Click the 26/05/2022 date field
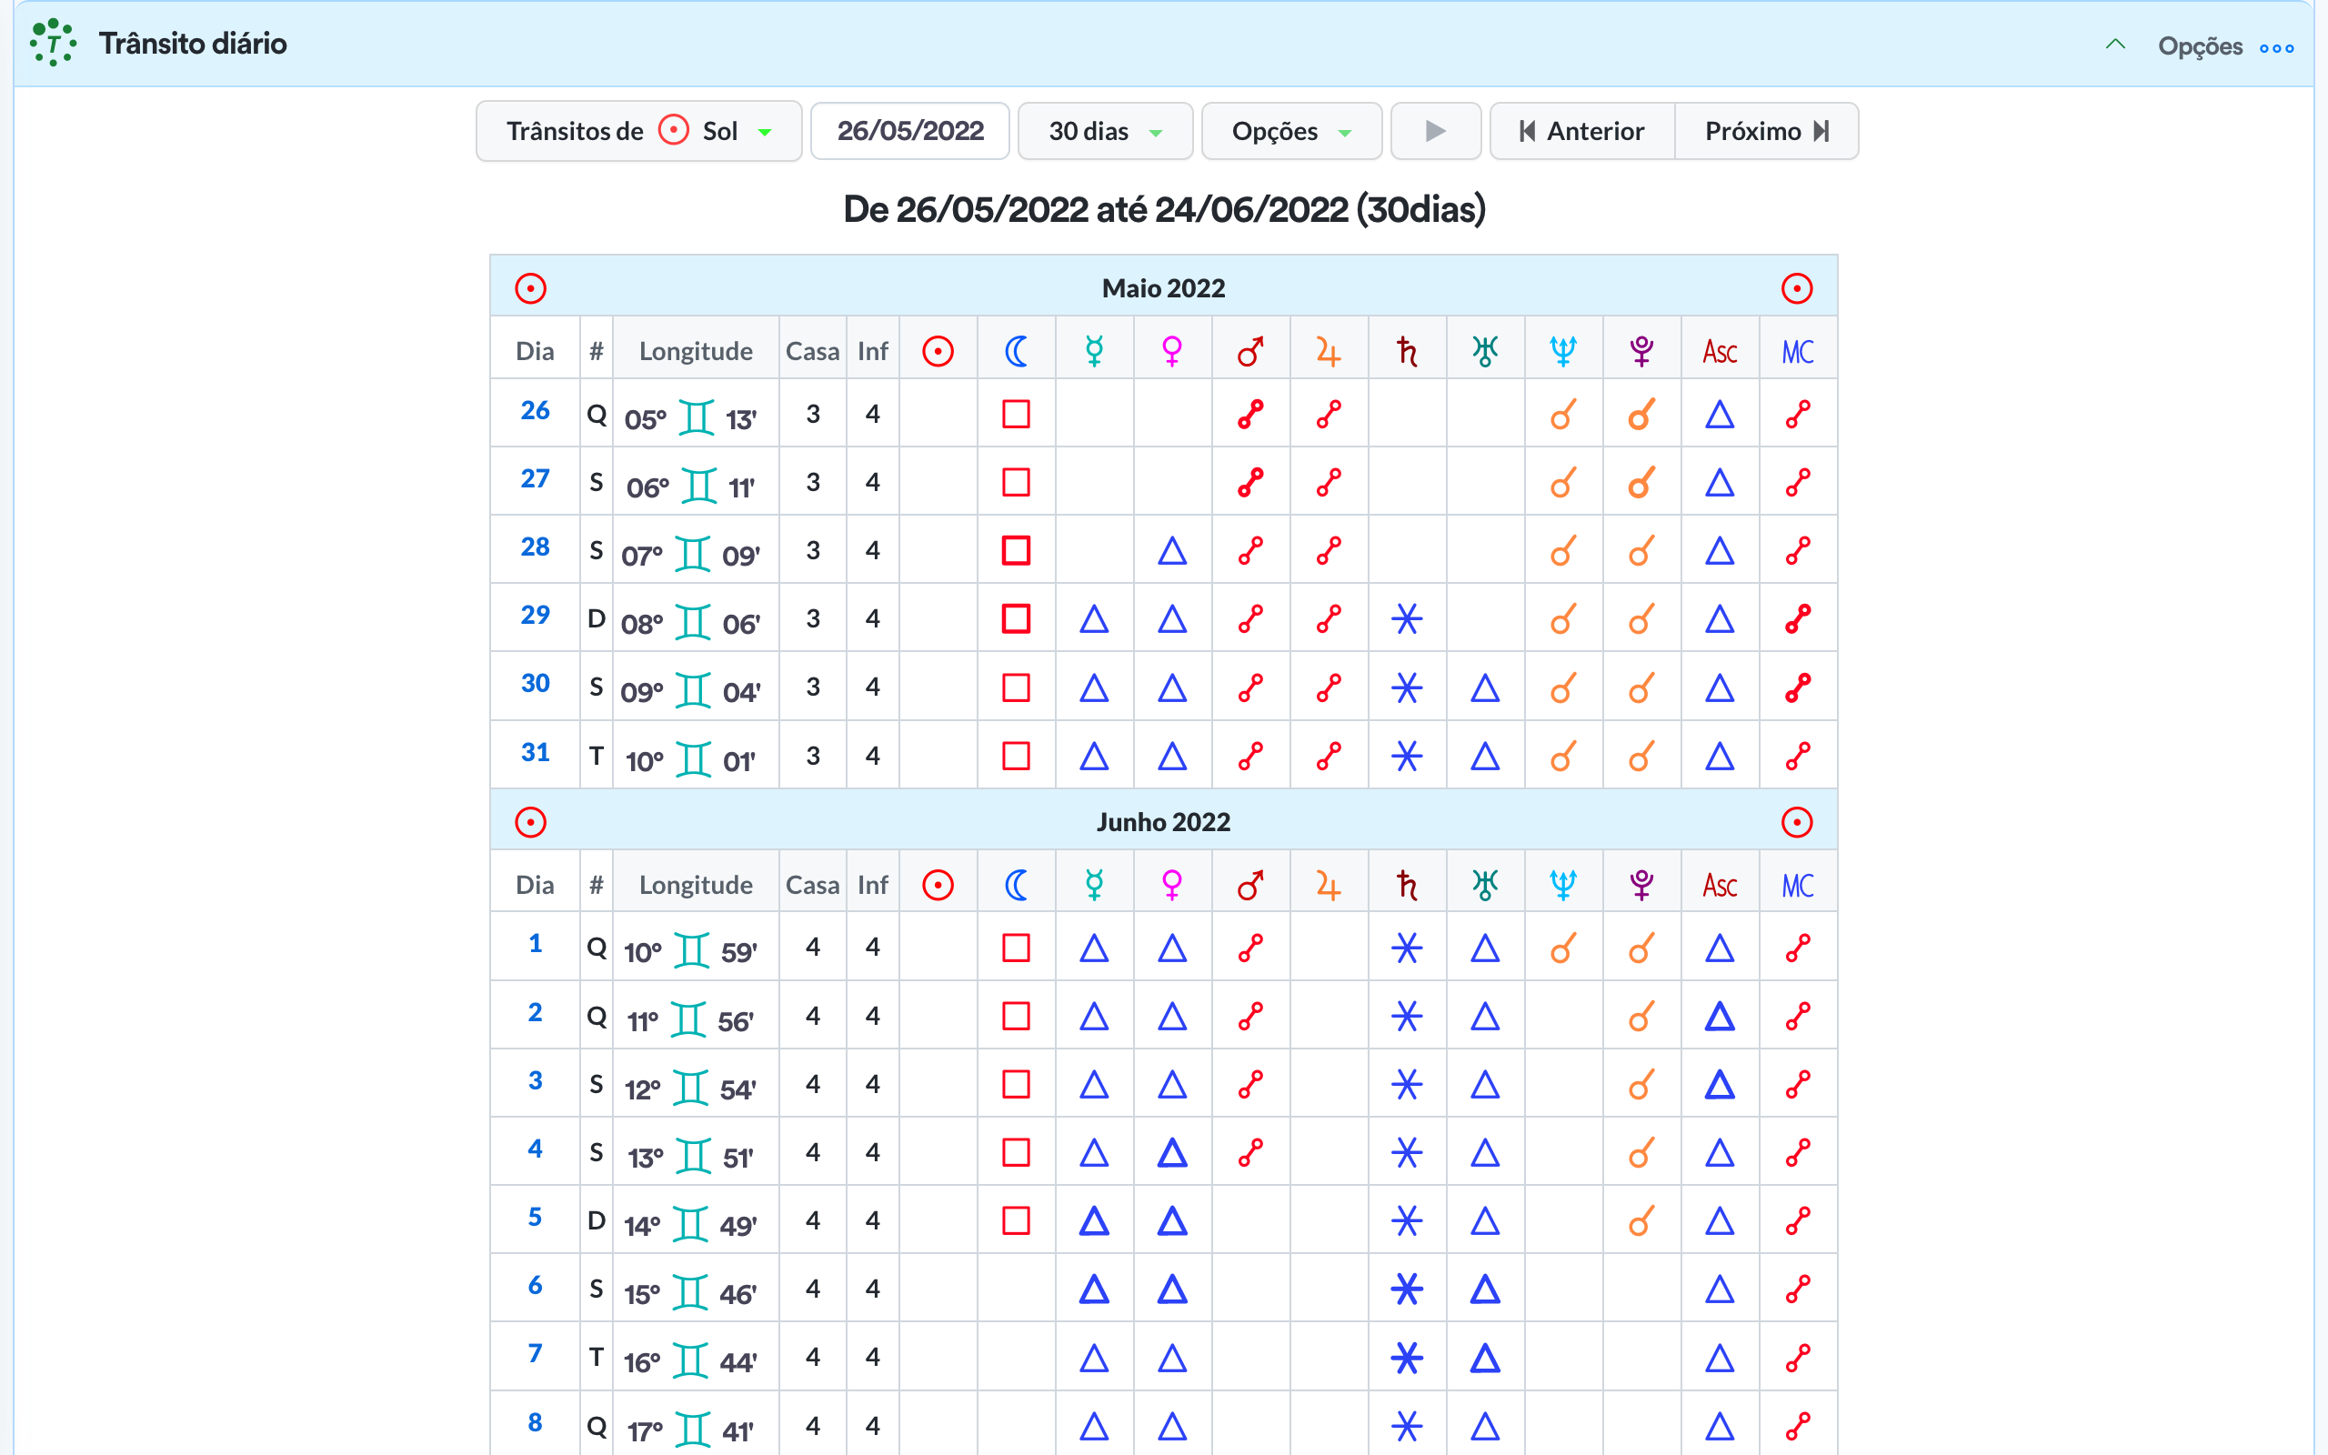The height and width of the screenshot is (1455, 2328). pos(910,131)
